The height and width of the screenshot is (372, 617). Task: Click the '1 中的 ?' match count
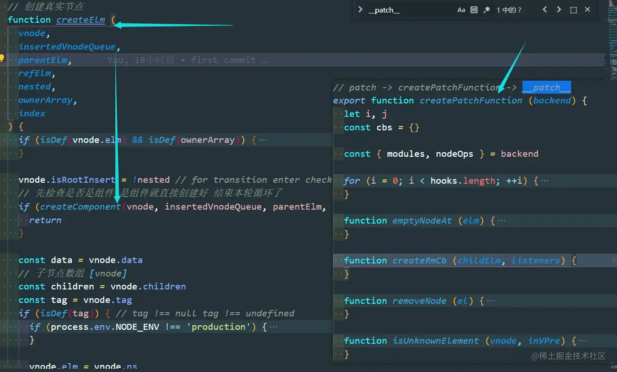(x=509, y=10)
